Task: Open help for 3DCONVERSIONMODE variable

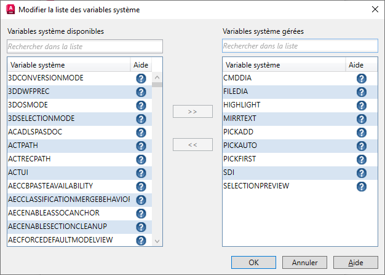Action: (x=141, y=79)
